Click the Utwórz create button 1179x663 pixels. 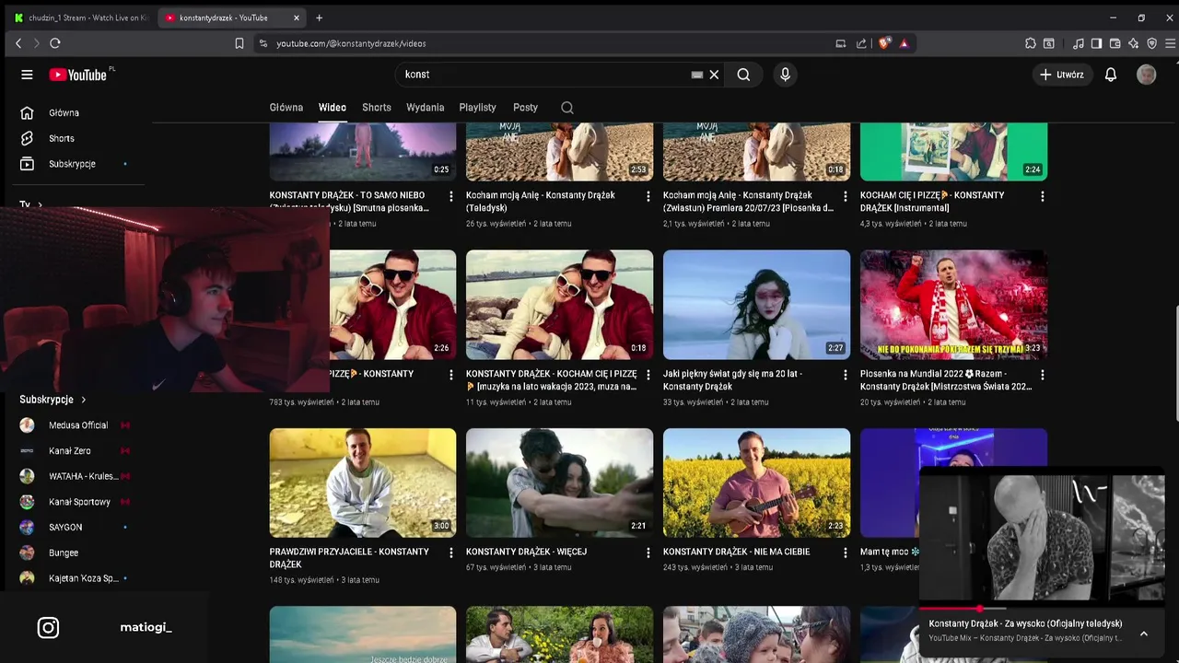(1061, 75)
